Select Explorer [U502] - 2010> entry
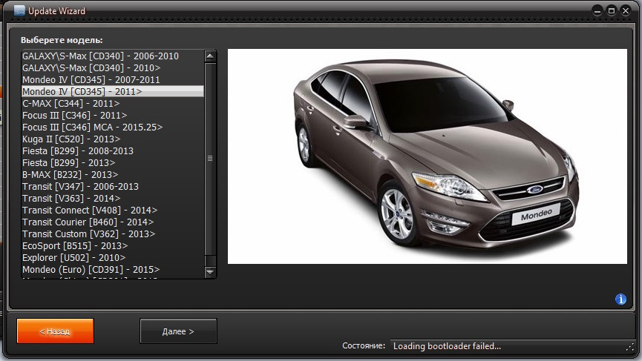 (x=73, y=257)
